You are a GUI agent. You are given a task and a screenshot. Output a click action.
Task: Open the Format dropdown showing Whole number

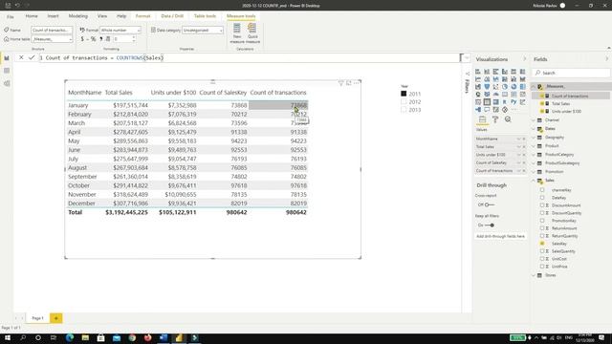tap(120, 30)
